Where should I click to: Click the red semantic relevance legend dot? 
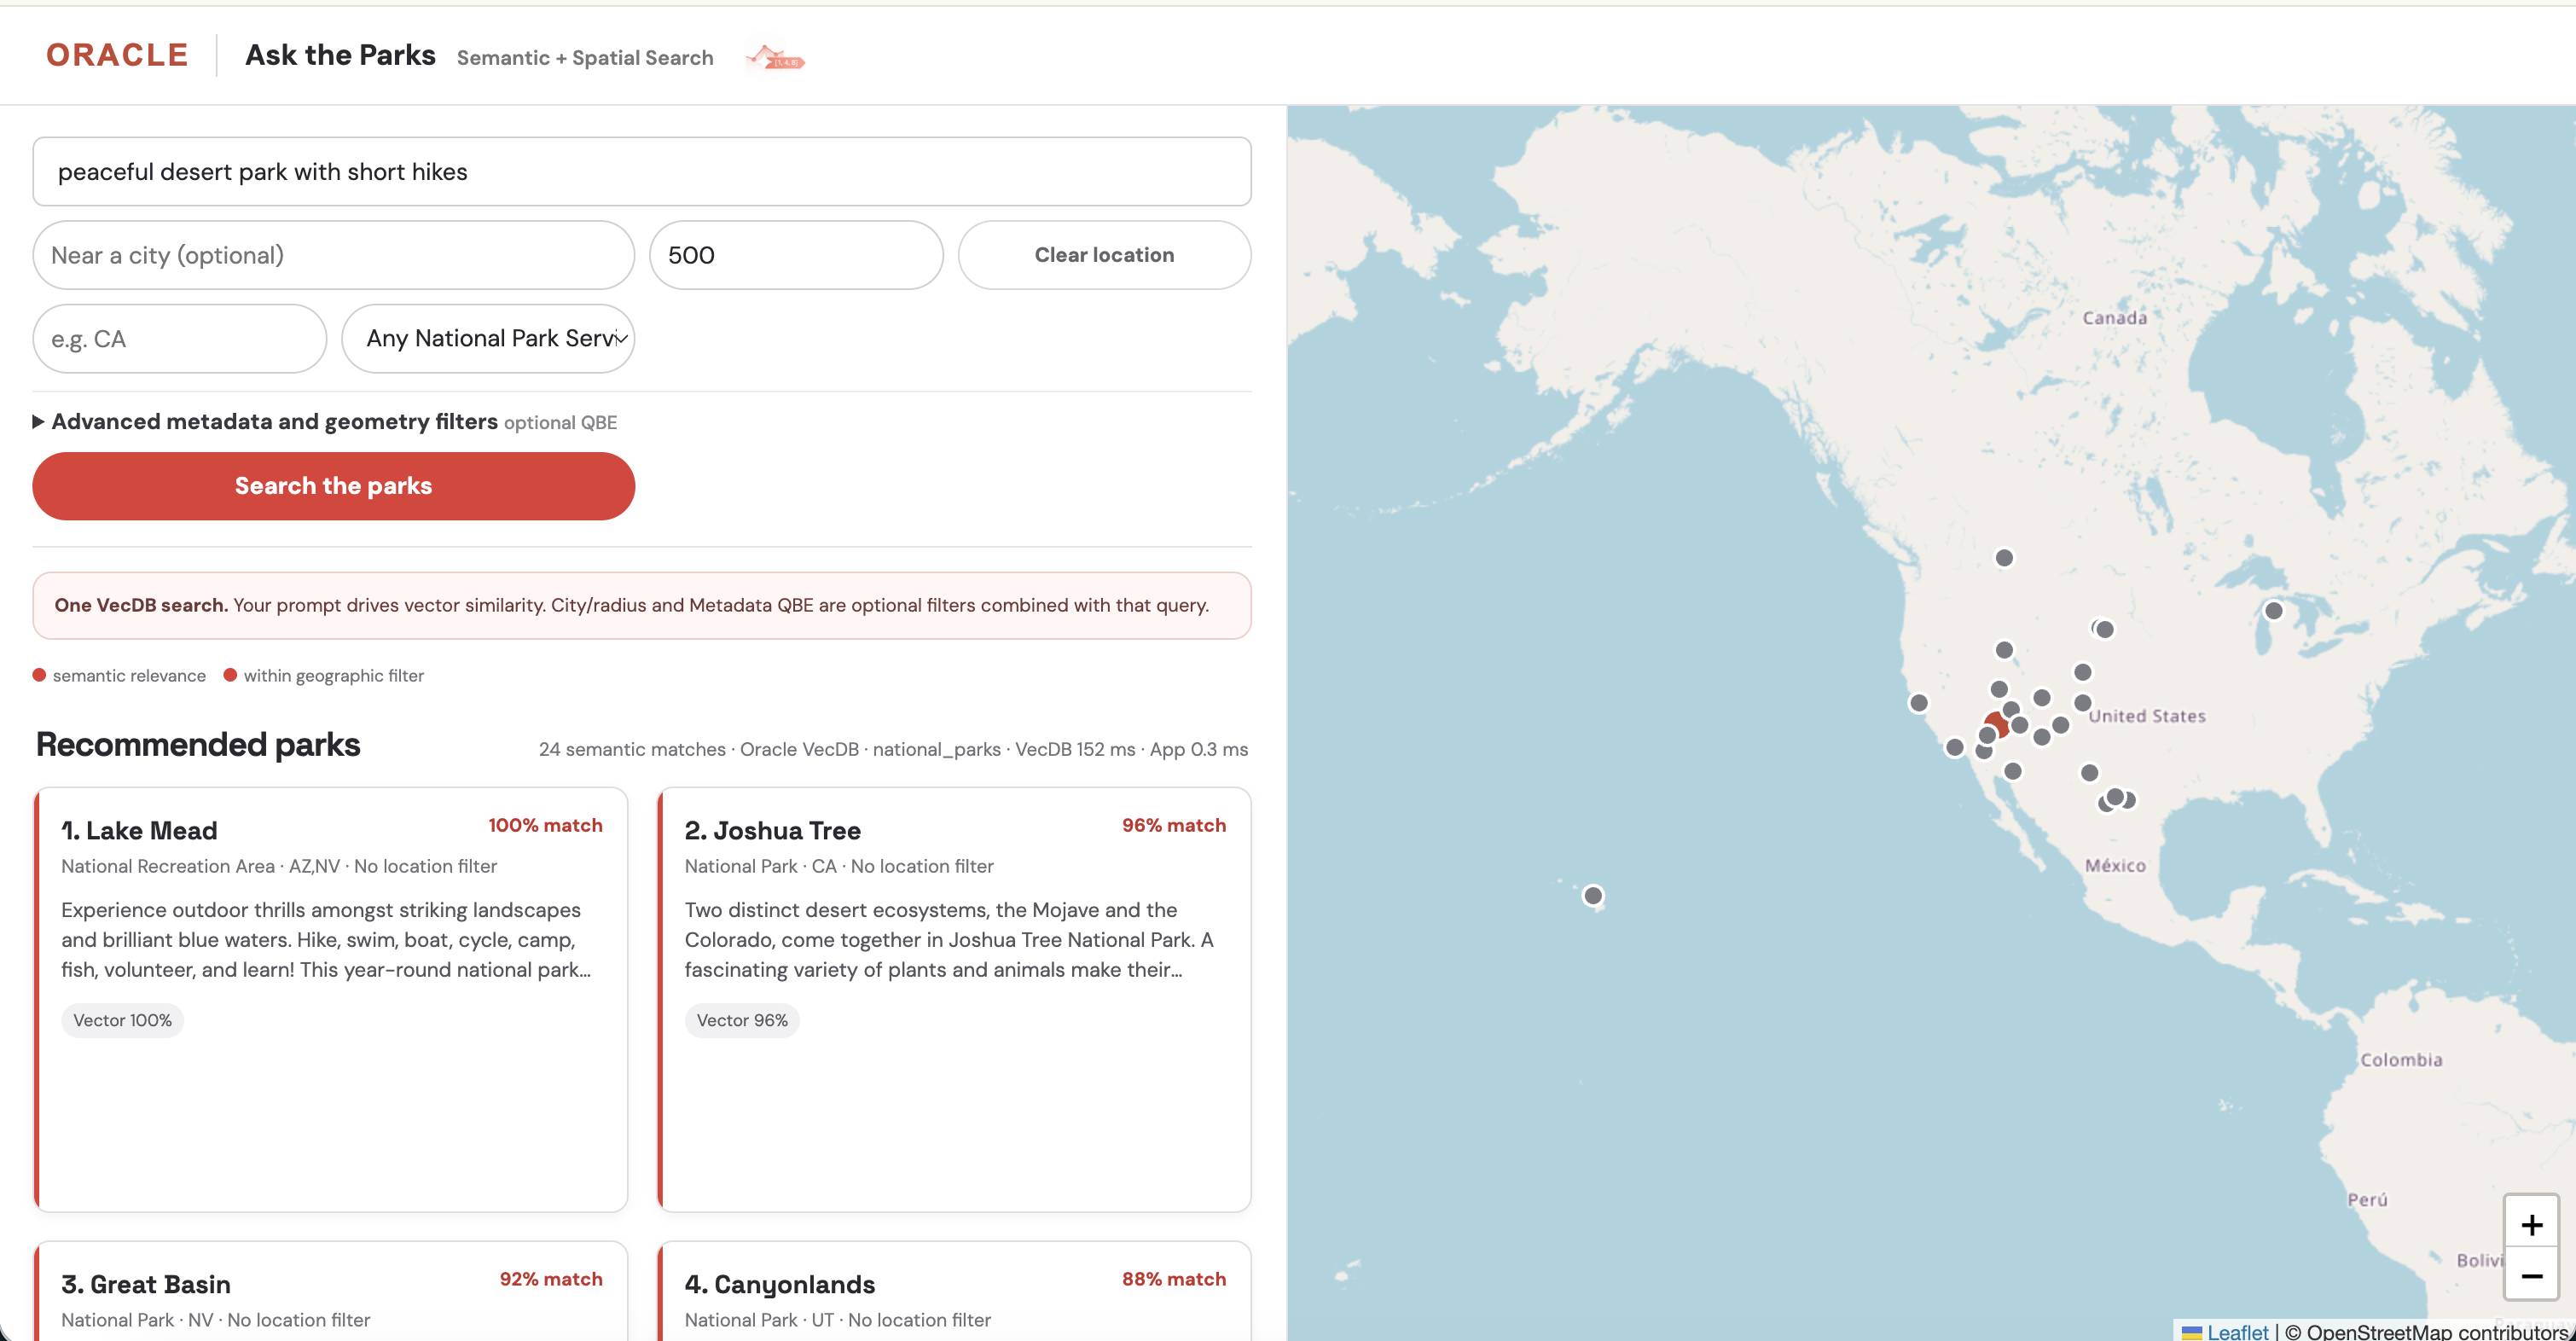coord(39,675)
